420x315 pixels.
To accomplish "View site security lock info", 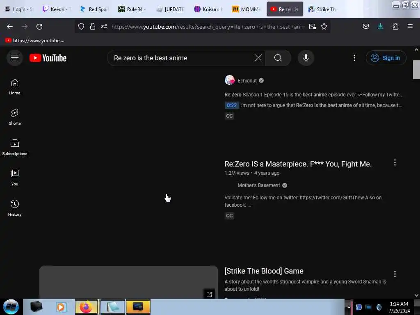I will coord(93,27).
